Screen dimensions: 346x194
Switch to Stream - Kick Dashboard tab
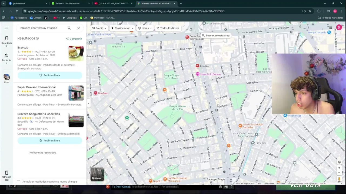[x=71, y=4]
